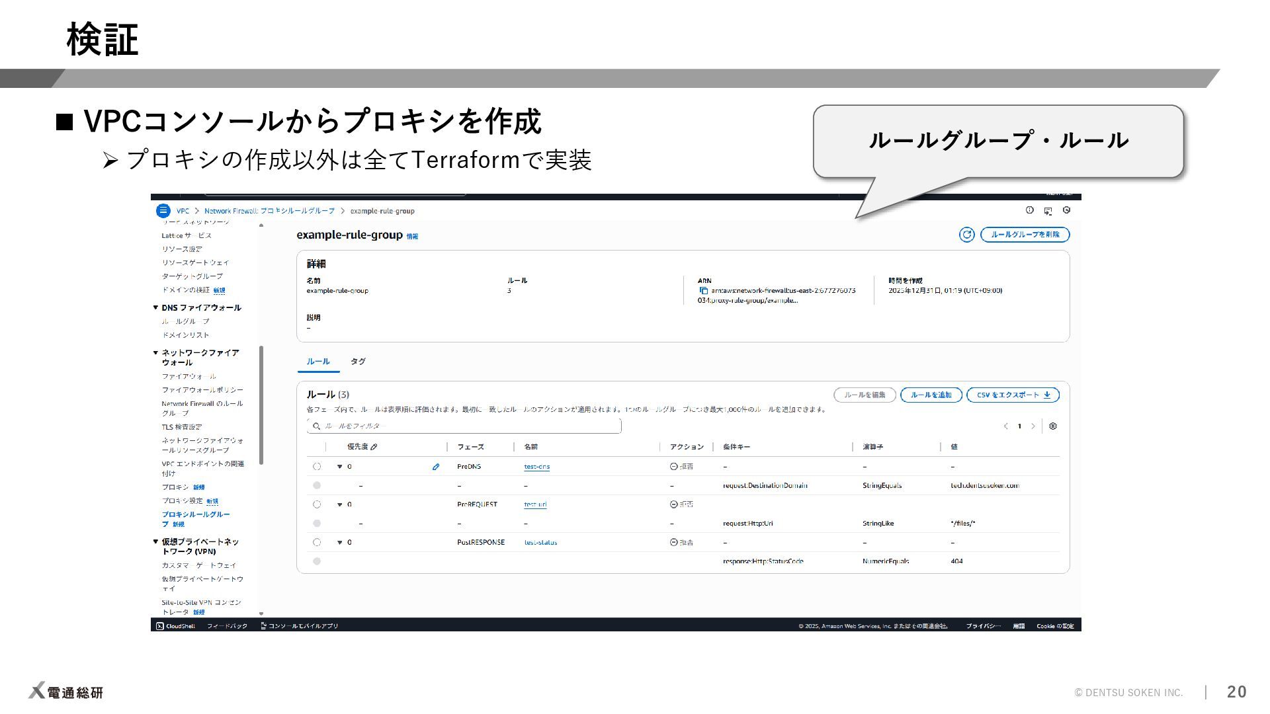
Task: Select the test-dns rule radio button
Action: pyautogui.click(x=317, y=467)
